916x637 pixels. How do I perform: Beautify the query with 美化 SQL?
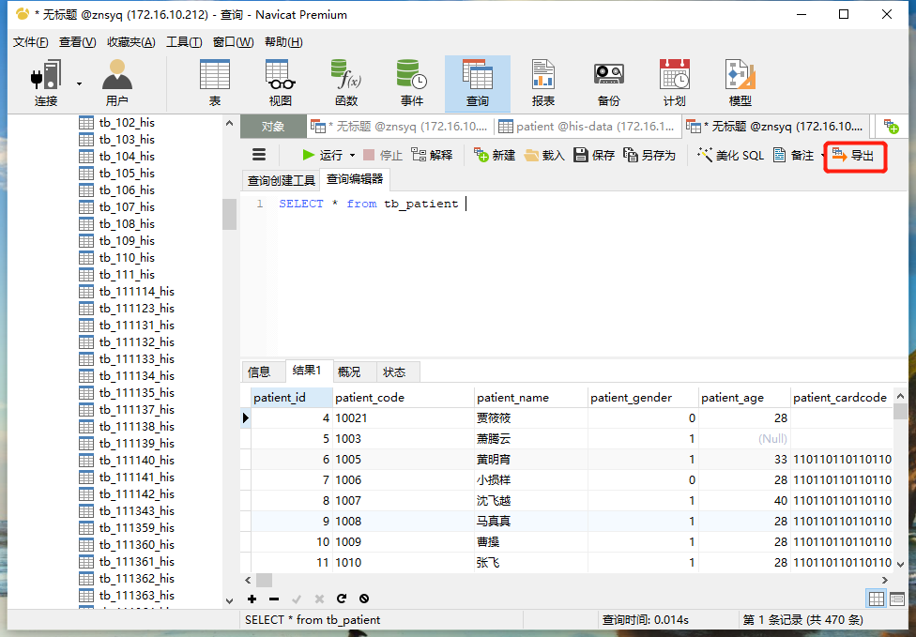(x=730, y=155)
